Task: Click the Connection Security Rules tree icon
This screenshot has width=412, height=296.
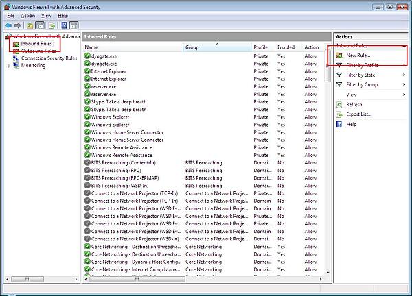Action: pos(16,58)
